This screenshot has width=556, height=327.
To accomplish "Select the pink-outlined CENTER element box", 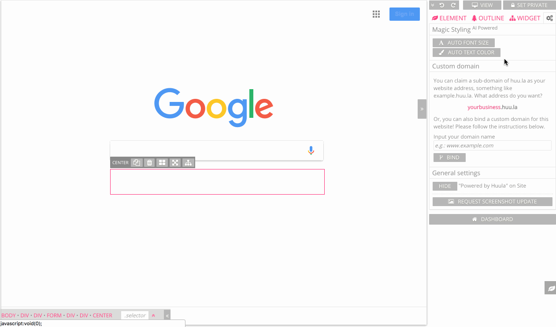I will (x=217, y=182).
